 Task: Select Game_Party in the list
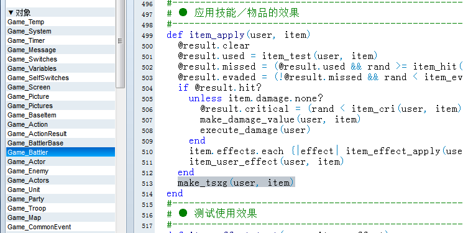60,199
